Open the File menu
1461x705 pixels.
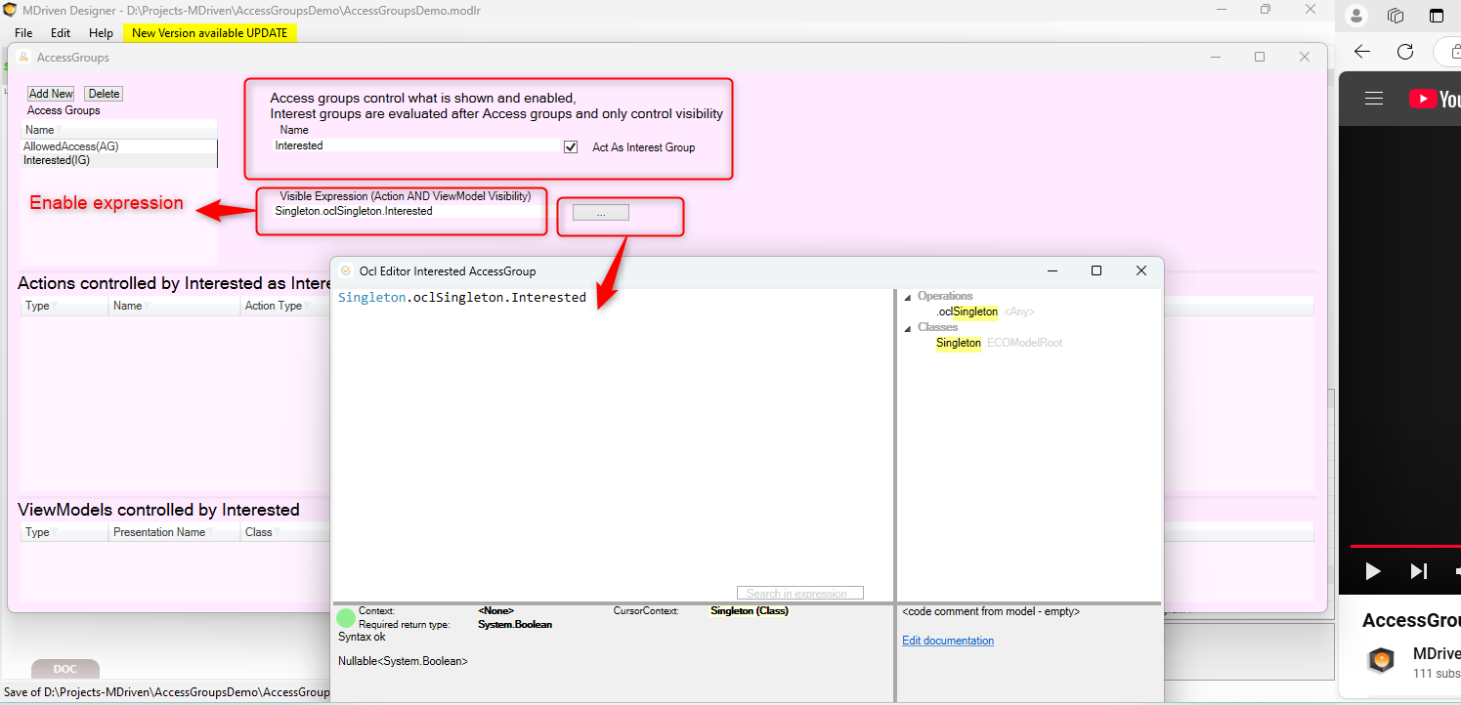click(x=23, y=32)
